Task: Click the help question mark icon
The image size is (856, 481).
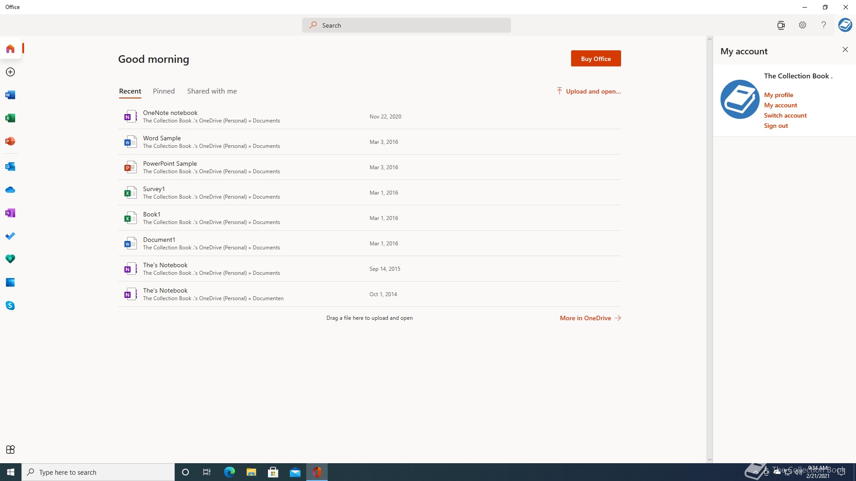Action: (823, 25)
